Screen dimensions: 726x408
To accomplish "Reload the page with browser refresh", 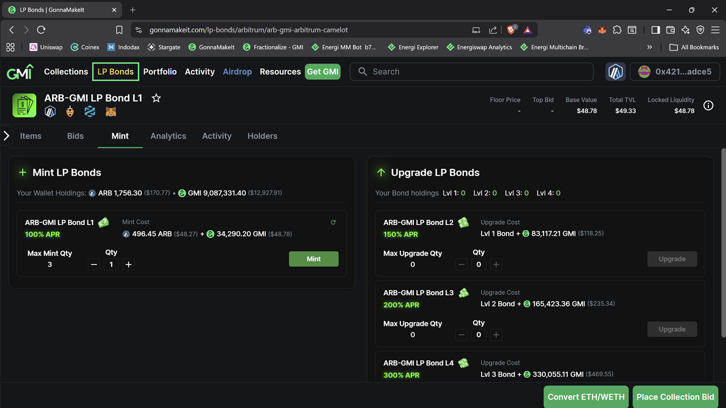I will coord(41,30).
